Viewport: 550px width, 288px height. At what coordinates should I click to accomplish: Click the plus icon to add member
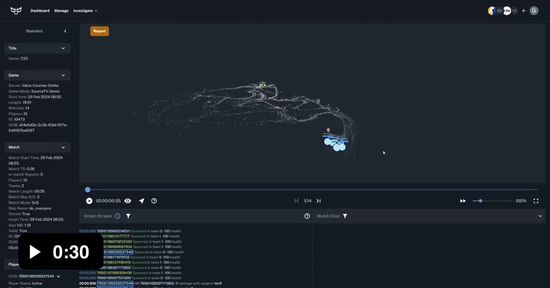click(x=524, y=11)
